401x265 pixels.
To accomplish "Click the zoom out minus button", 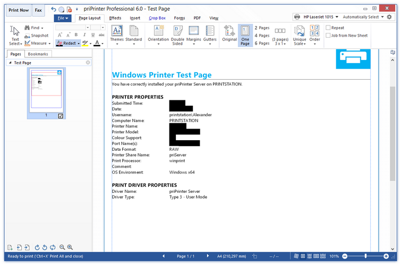I will click(345, 256).
